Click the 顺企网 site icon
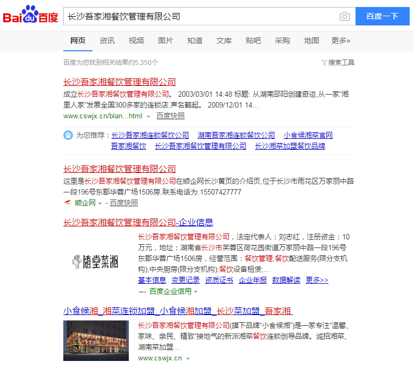This screenshot has height=368, width=414. [68, 203]
